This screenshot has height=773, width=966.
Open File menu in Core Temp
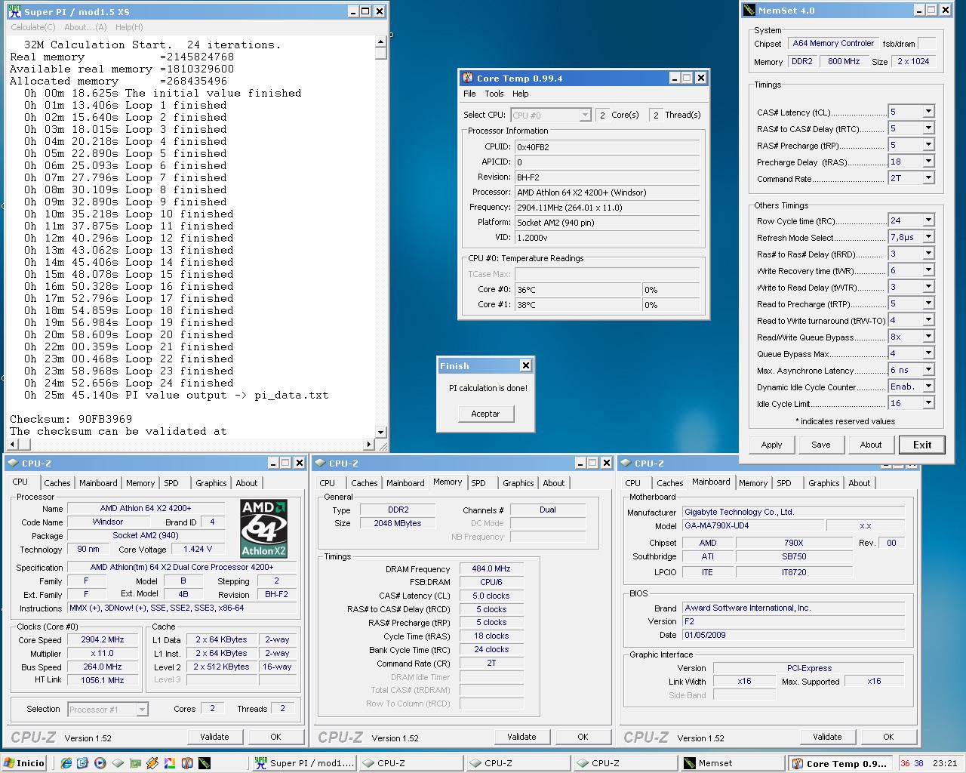469,94
